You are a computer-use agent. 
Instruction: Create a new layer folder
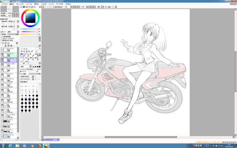point(8,43)
